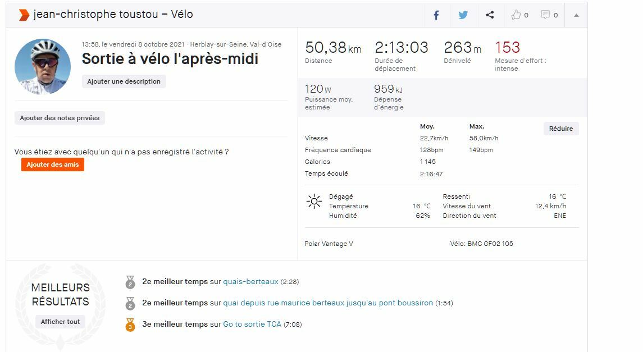Screen dimensions: 643x352
Task: Open the Go to sortie TCA segment
Action: click(252, 324)
